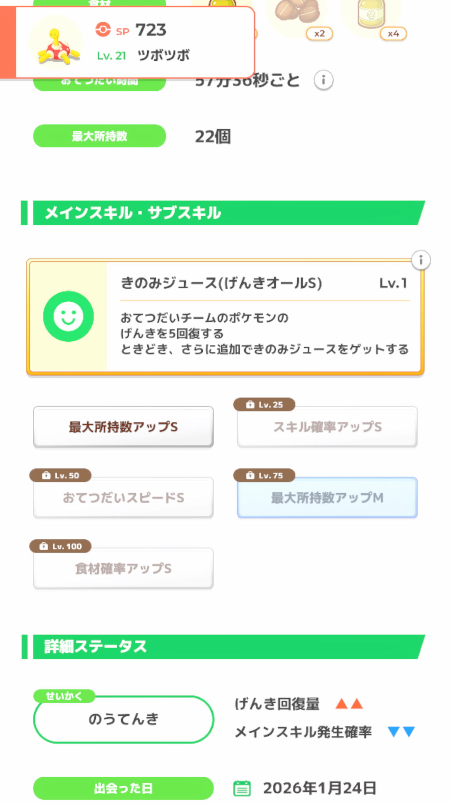Tap the Lv. 25 lock badge

264,404
